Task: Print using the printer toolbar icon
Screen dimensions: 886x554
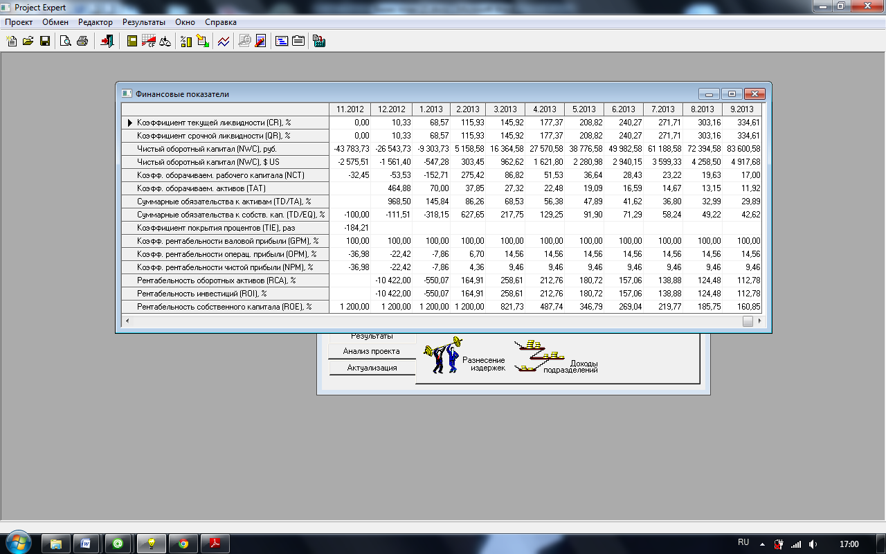Action: [x=82, y=41]
